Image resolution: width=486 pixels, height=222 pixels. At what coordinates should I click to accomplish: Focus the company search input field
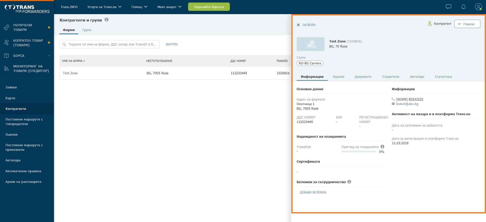pos(110,44)
